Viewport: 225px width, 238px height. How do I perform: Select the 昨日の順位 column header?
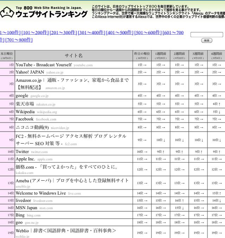point(142,56)
